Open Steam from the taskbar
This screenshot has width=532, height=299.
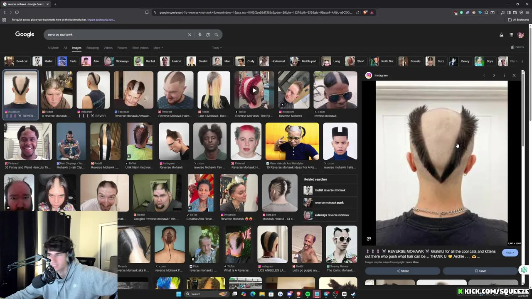[x=353, y=294]
